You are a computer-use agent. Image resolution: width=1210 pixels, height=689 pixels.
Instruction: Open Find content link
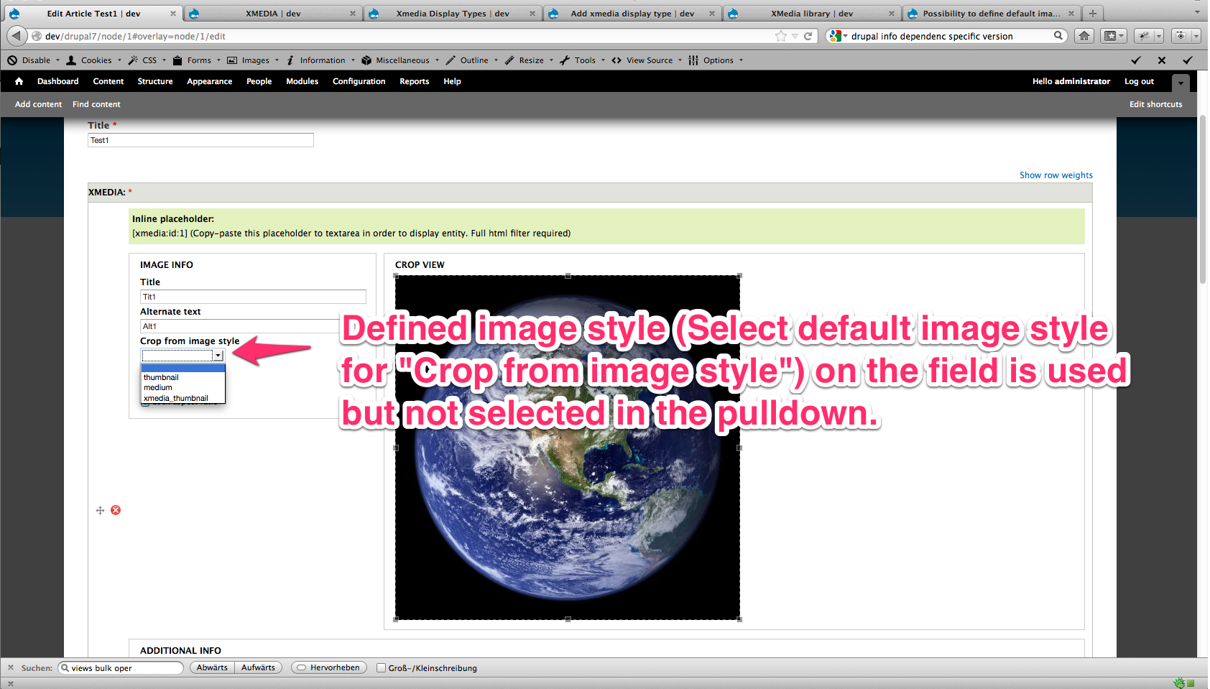point(96,104)
